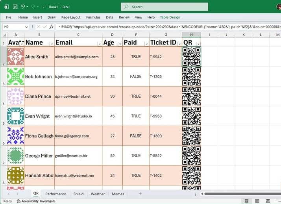The image size is (281, 204).
Task: Switch to the Home ribbon tab
Action: 23,17
